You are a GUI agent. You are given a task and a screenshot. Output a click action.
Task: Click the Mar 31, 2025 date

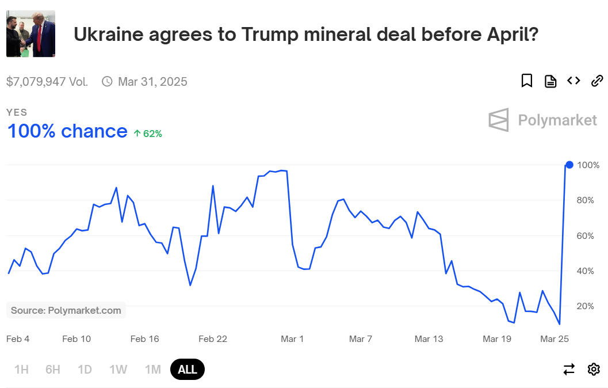[152, 82]
